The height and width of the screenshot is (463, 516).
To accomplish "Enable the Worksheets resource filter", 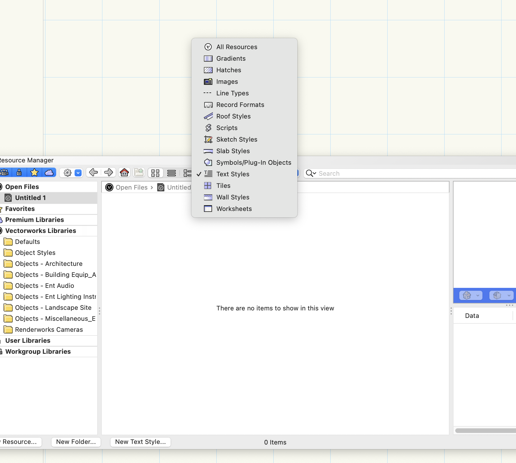I will point(234,209).
